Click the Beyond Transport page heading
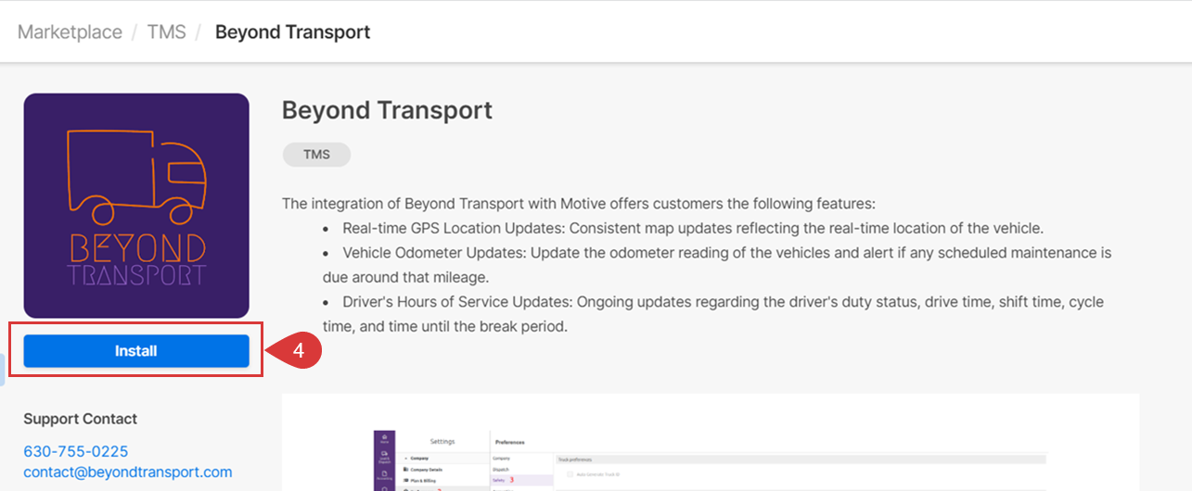Viewport: 1192px width, 491px height. point(387,110)
